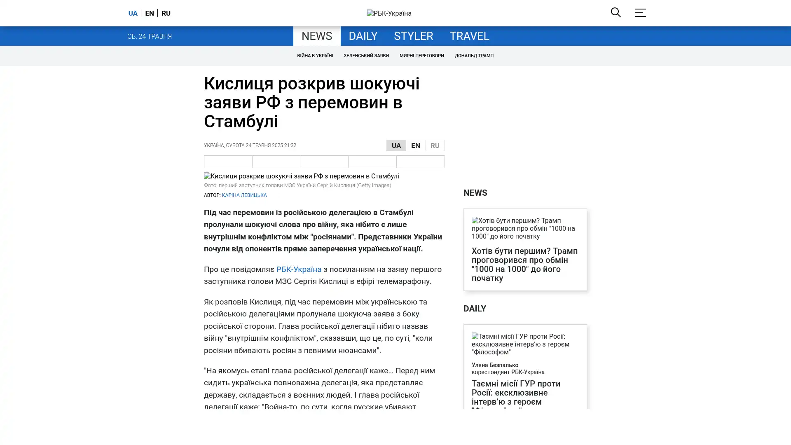Open topic Дональд Трамп
The image size is (791, 445).
point(474,56)
